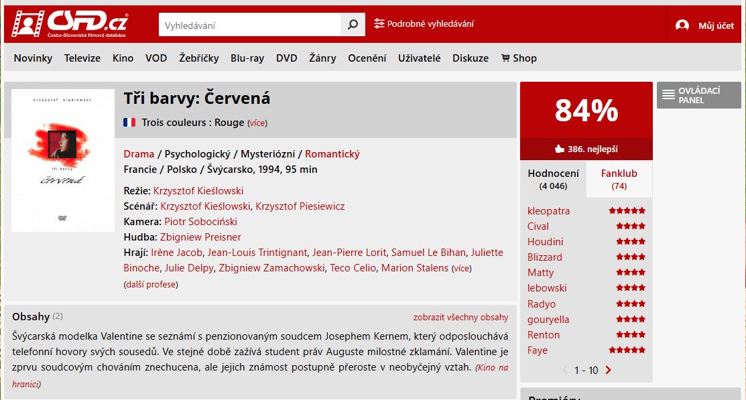Go to next ratings page arrow
The height and width of the screenshot is (400, 746).
coord(608,370)
